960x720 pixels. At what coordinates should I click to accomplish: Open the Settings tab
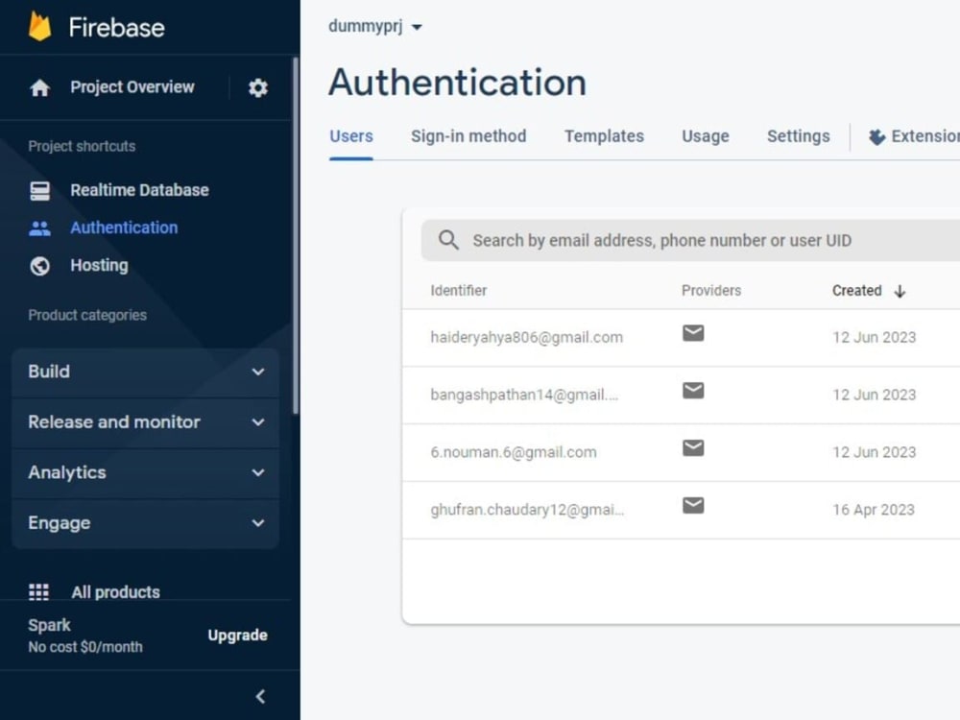point(799,136)
